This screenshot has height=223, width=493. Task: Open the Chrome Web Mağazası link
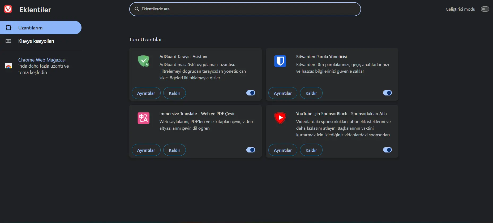point(42,60)
